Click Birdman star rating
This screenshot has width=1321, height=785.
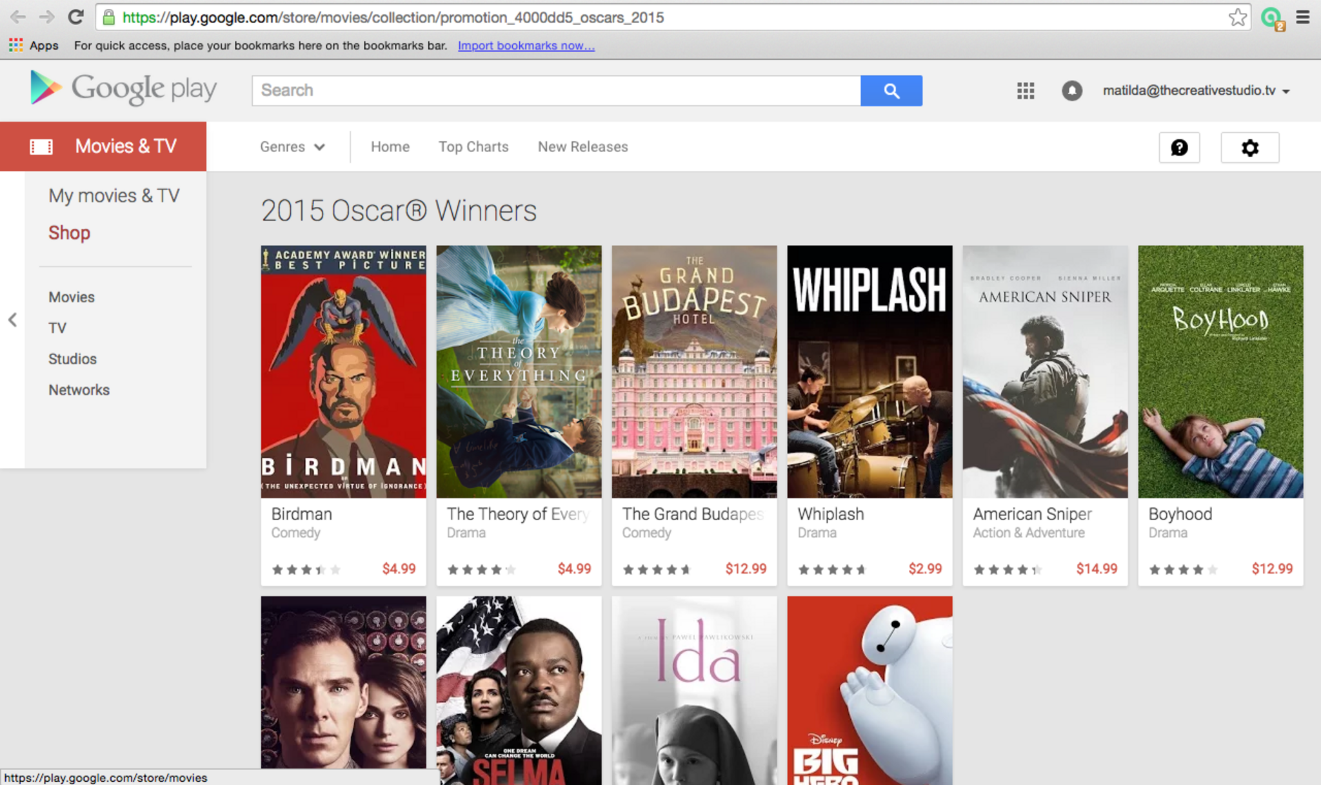tap(306, 569)
